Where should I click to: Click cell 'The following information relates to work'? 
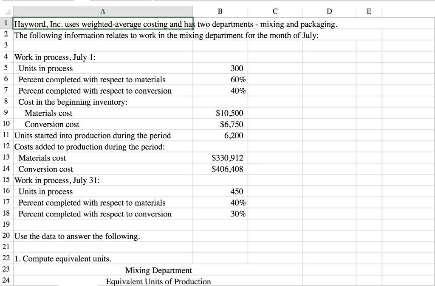[103, 36]
